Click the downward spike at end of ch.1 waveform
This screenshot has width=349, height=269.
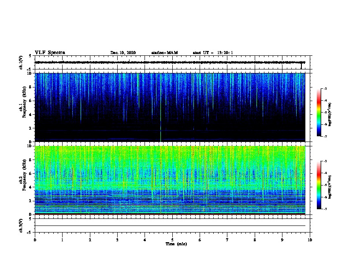(301, 66)
